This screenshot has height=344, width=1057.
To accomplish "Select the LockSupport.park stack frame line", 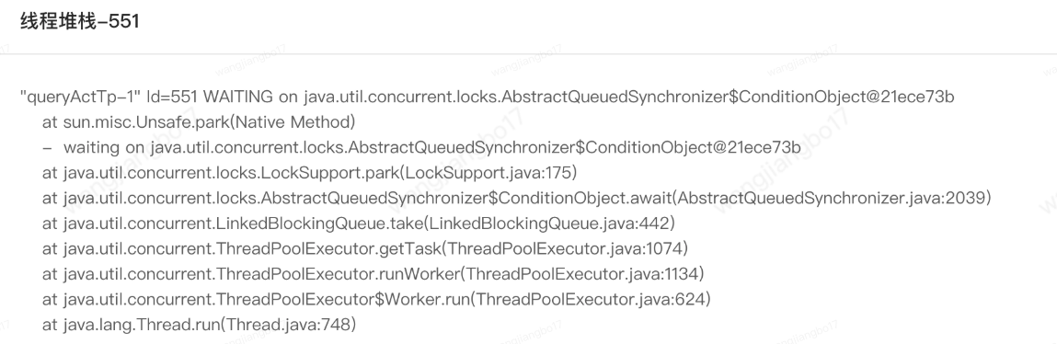I will tap(309, 173).
